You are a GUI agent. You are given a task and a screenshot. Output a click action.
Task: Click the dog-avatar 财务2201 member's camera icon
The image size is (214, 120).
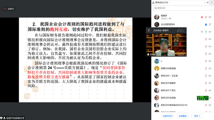(210, 83)
